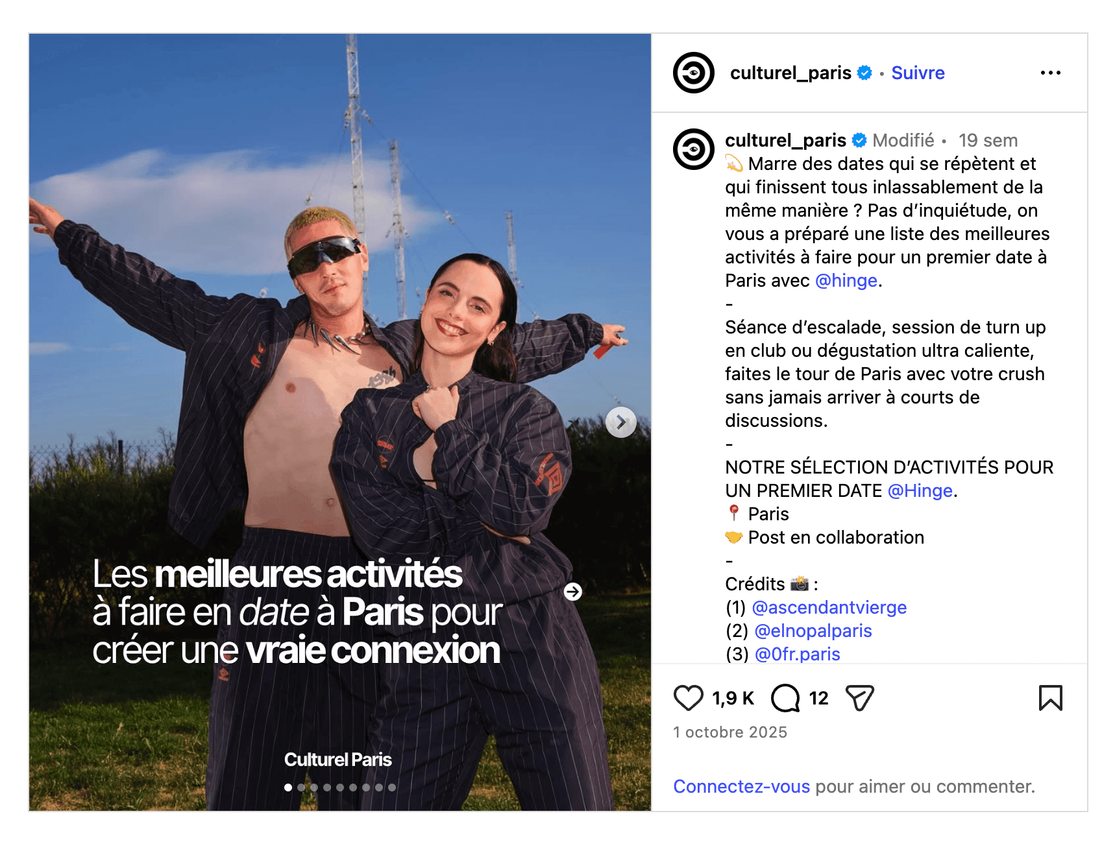The width and height of the screenshot is (1115, 842).
Task: Click the 1 octobre 2025 date stamp
Action: tap(730, 732)
